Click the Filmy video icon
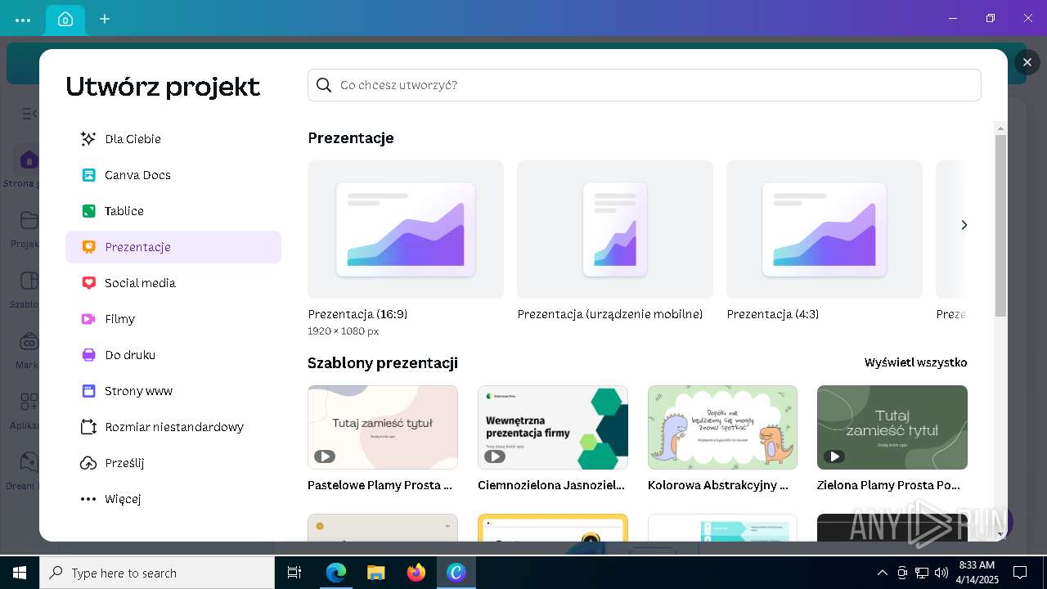1047x589 pixels. tap(88, 319)
